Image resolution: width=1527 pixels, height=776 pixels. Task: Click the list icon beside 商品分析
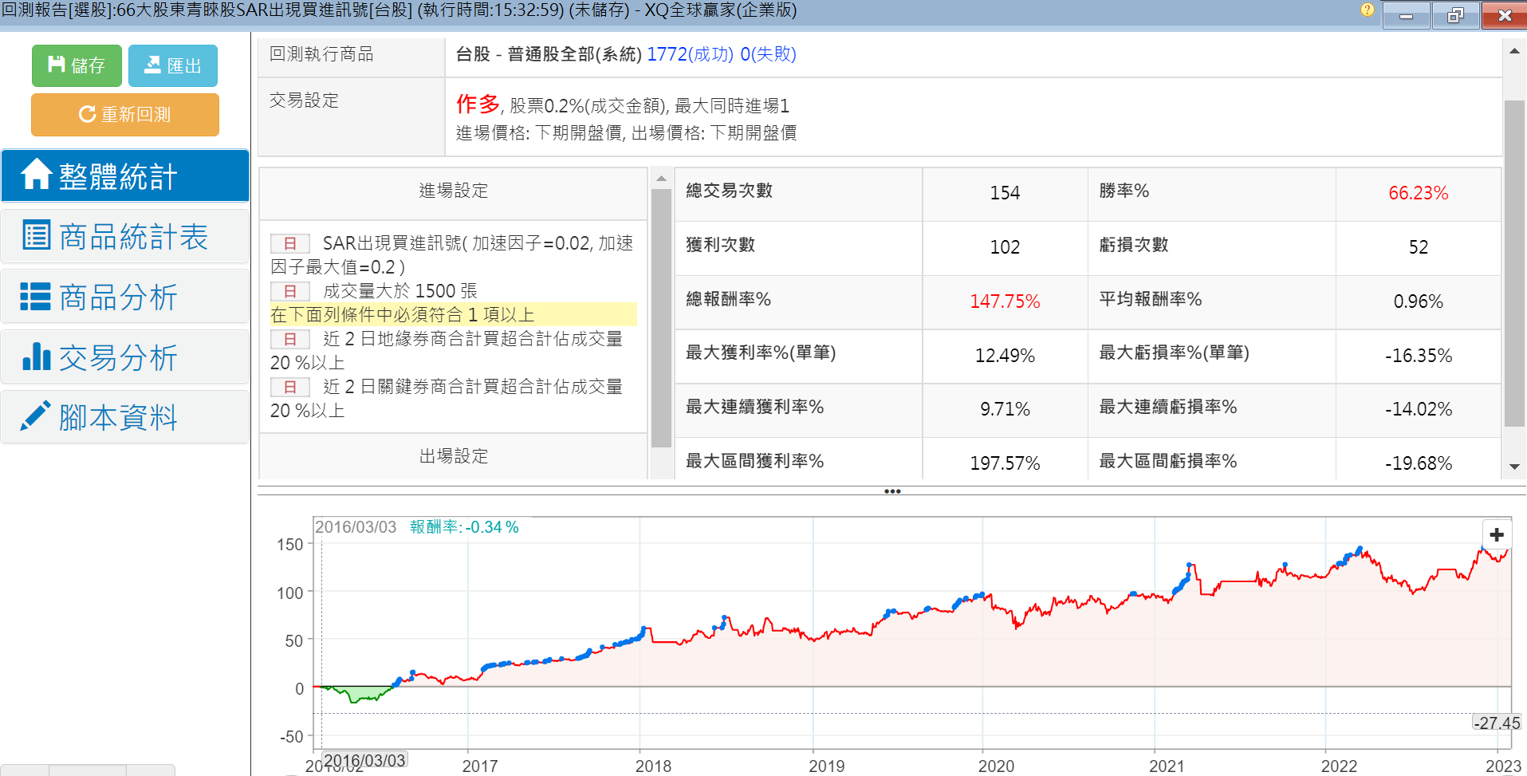click(x=35, y=297)
